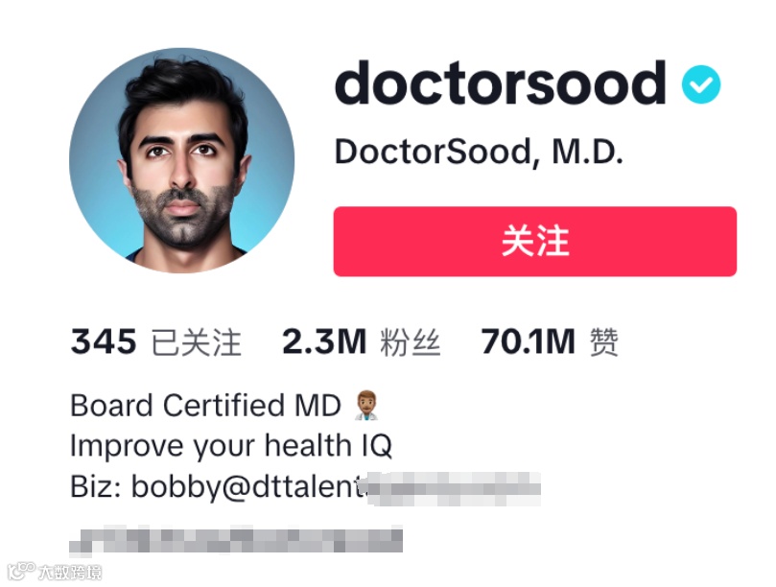Click the blurred portion of the email

click(x=453, y=488)
